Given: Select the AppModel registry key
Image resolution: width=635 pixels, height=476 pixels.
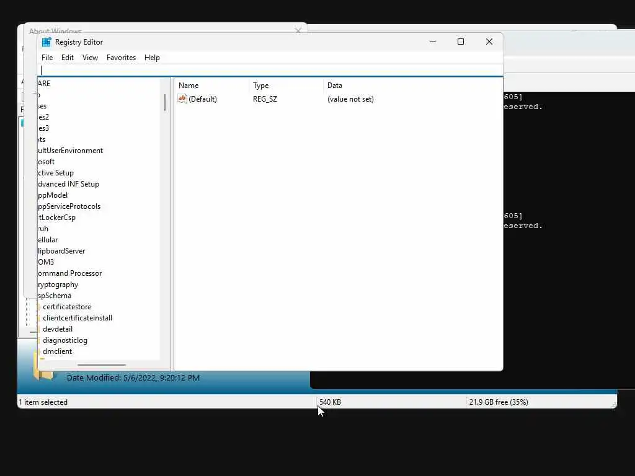Looking at the screenshot, I should (x=53, y=195).
